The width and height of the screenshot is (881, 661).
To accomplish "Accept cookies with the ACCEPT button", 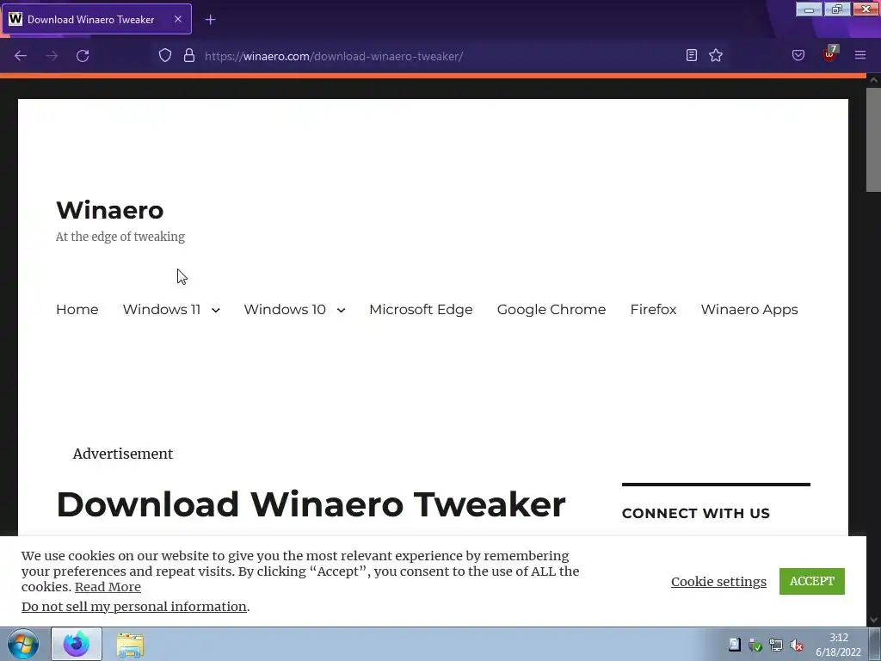I will [812, 581].
